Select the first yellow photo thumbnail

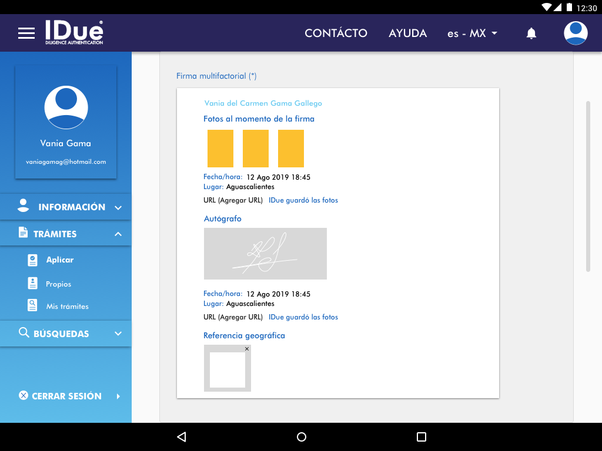220,149
